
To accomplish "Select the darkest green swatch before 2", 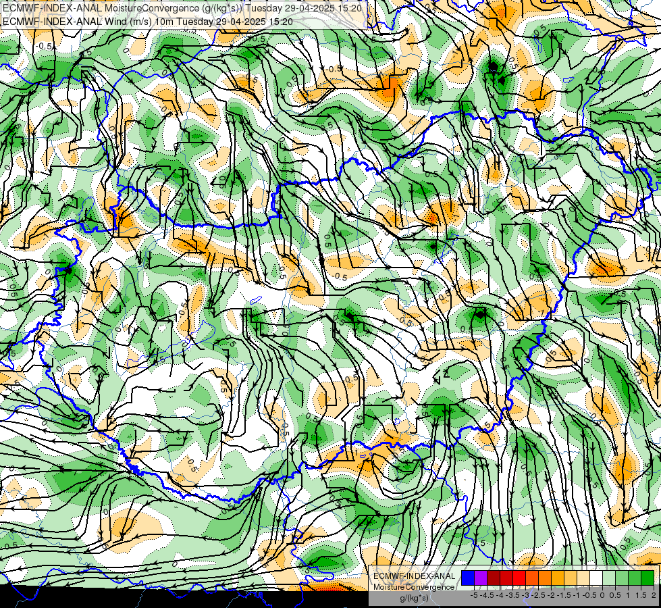I will coord(647,578).
